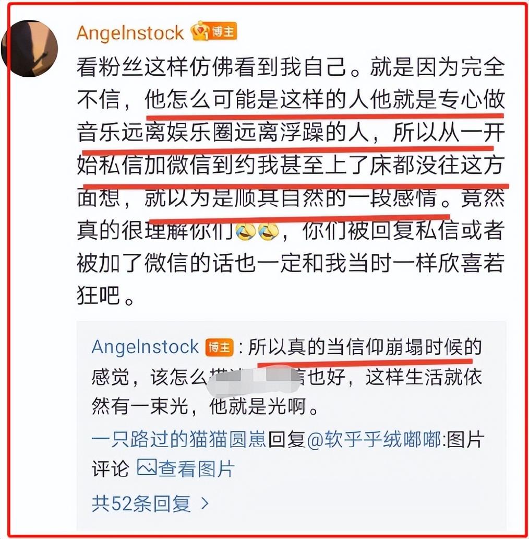Open the 查看图片 link

pos(196,468)
